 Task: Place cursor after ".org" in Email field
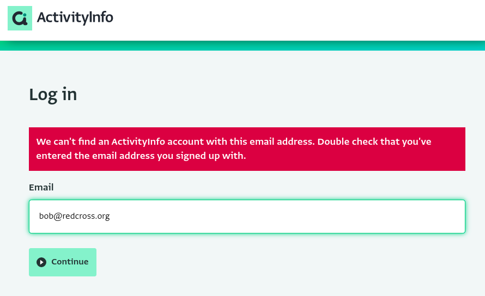111,216
